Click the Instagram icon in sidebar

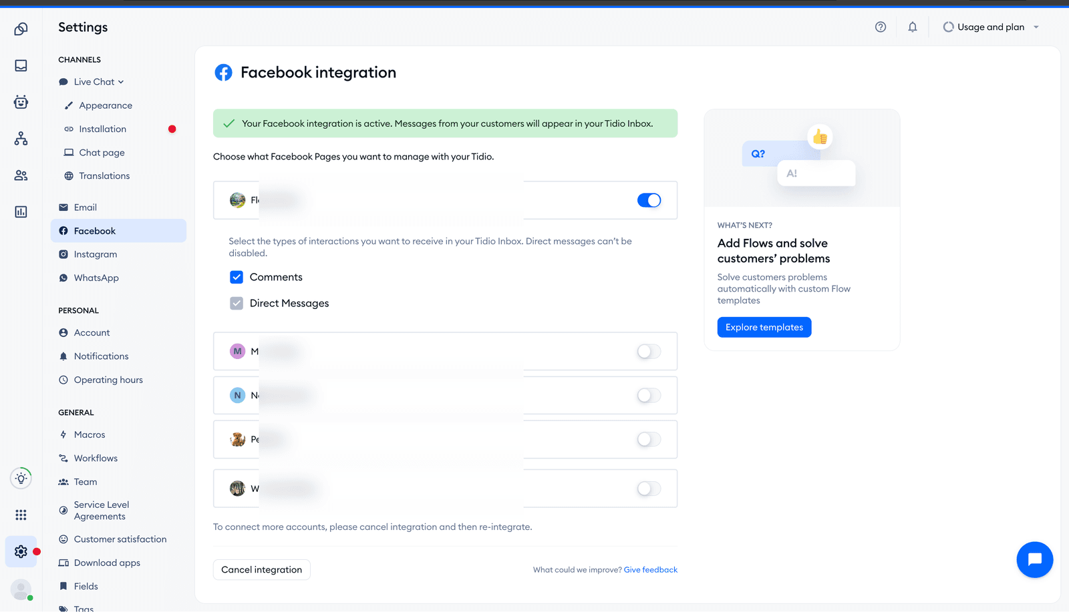coord(63,254)
